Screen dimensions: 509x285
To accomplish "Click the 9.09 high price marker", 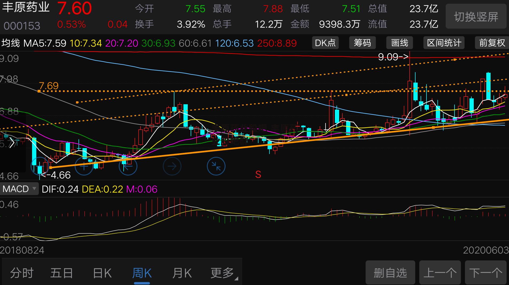I will click(393, 57).
